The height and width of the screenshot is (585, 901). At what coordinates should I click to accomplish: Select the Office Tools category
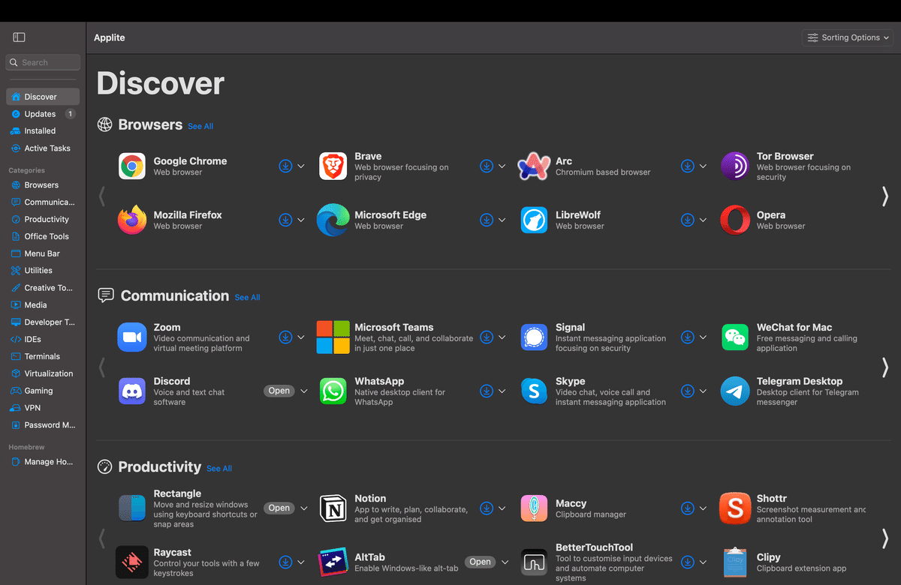43,236
